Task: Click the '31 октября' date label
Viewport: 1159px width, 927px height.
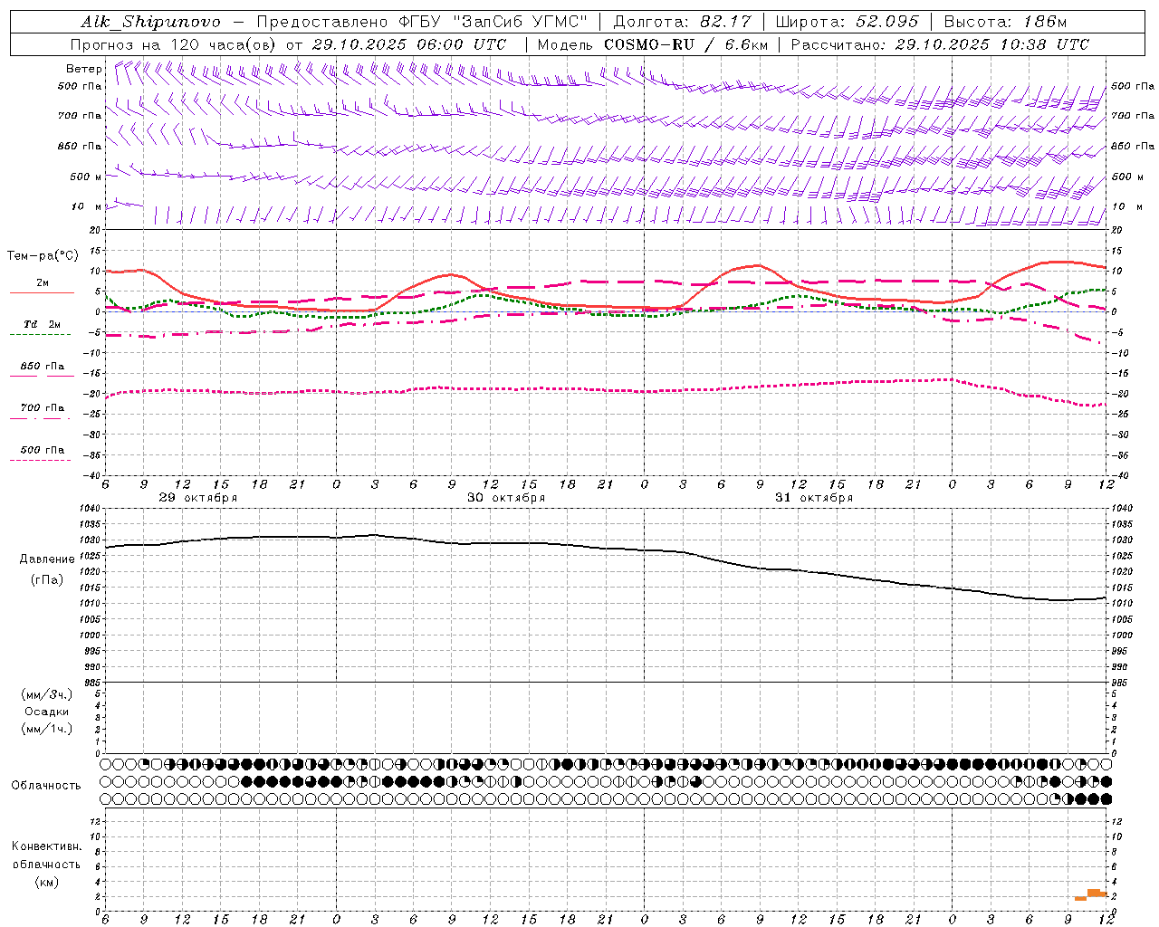Action: click(814, 498)
